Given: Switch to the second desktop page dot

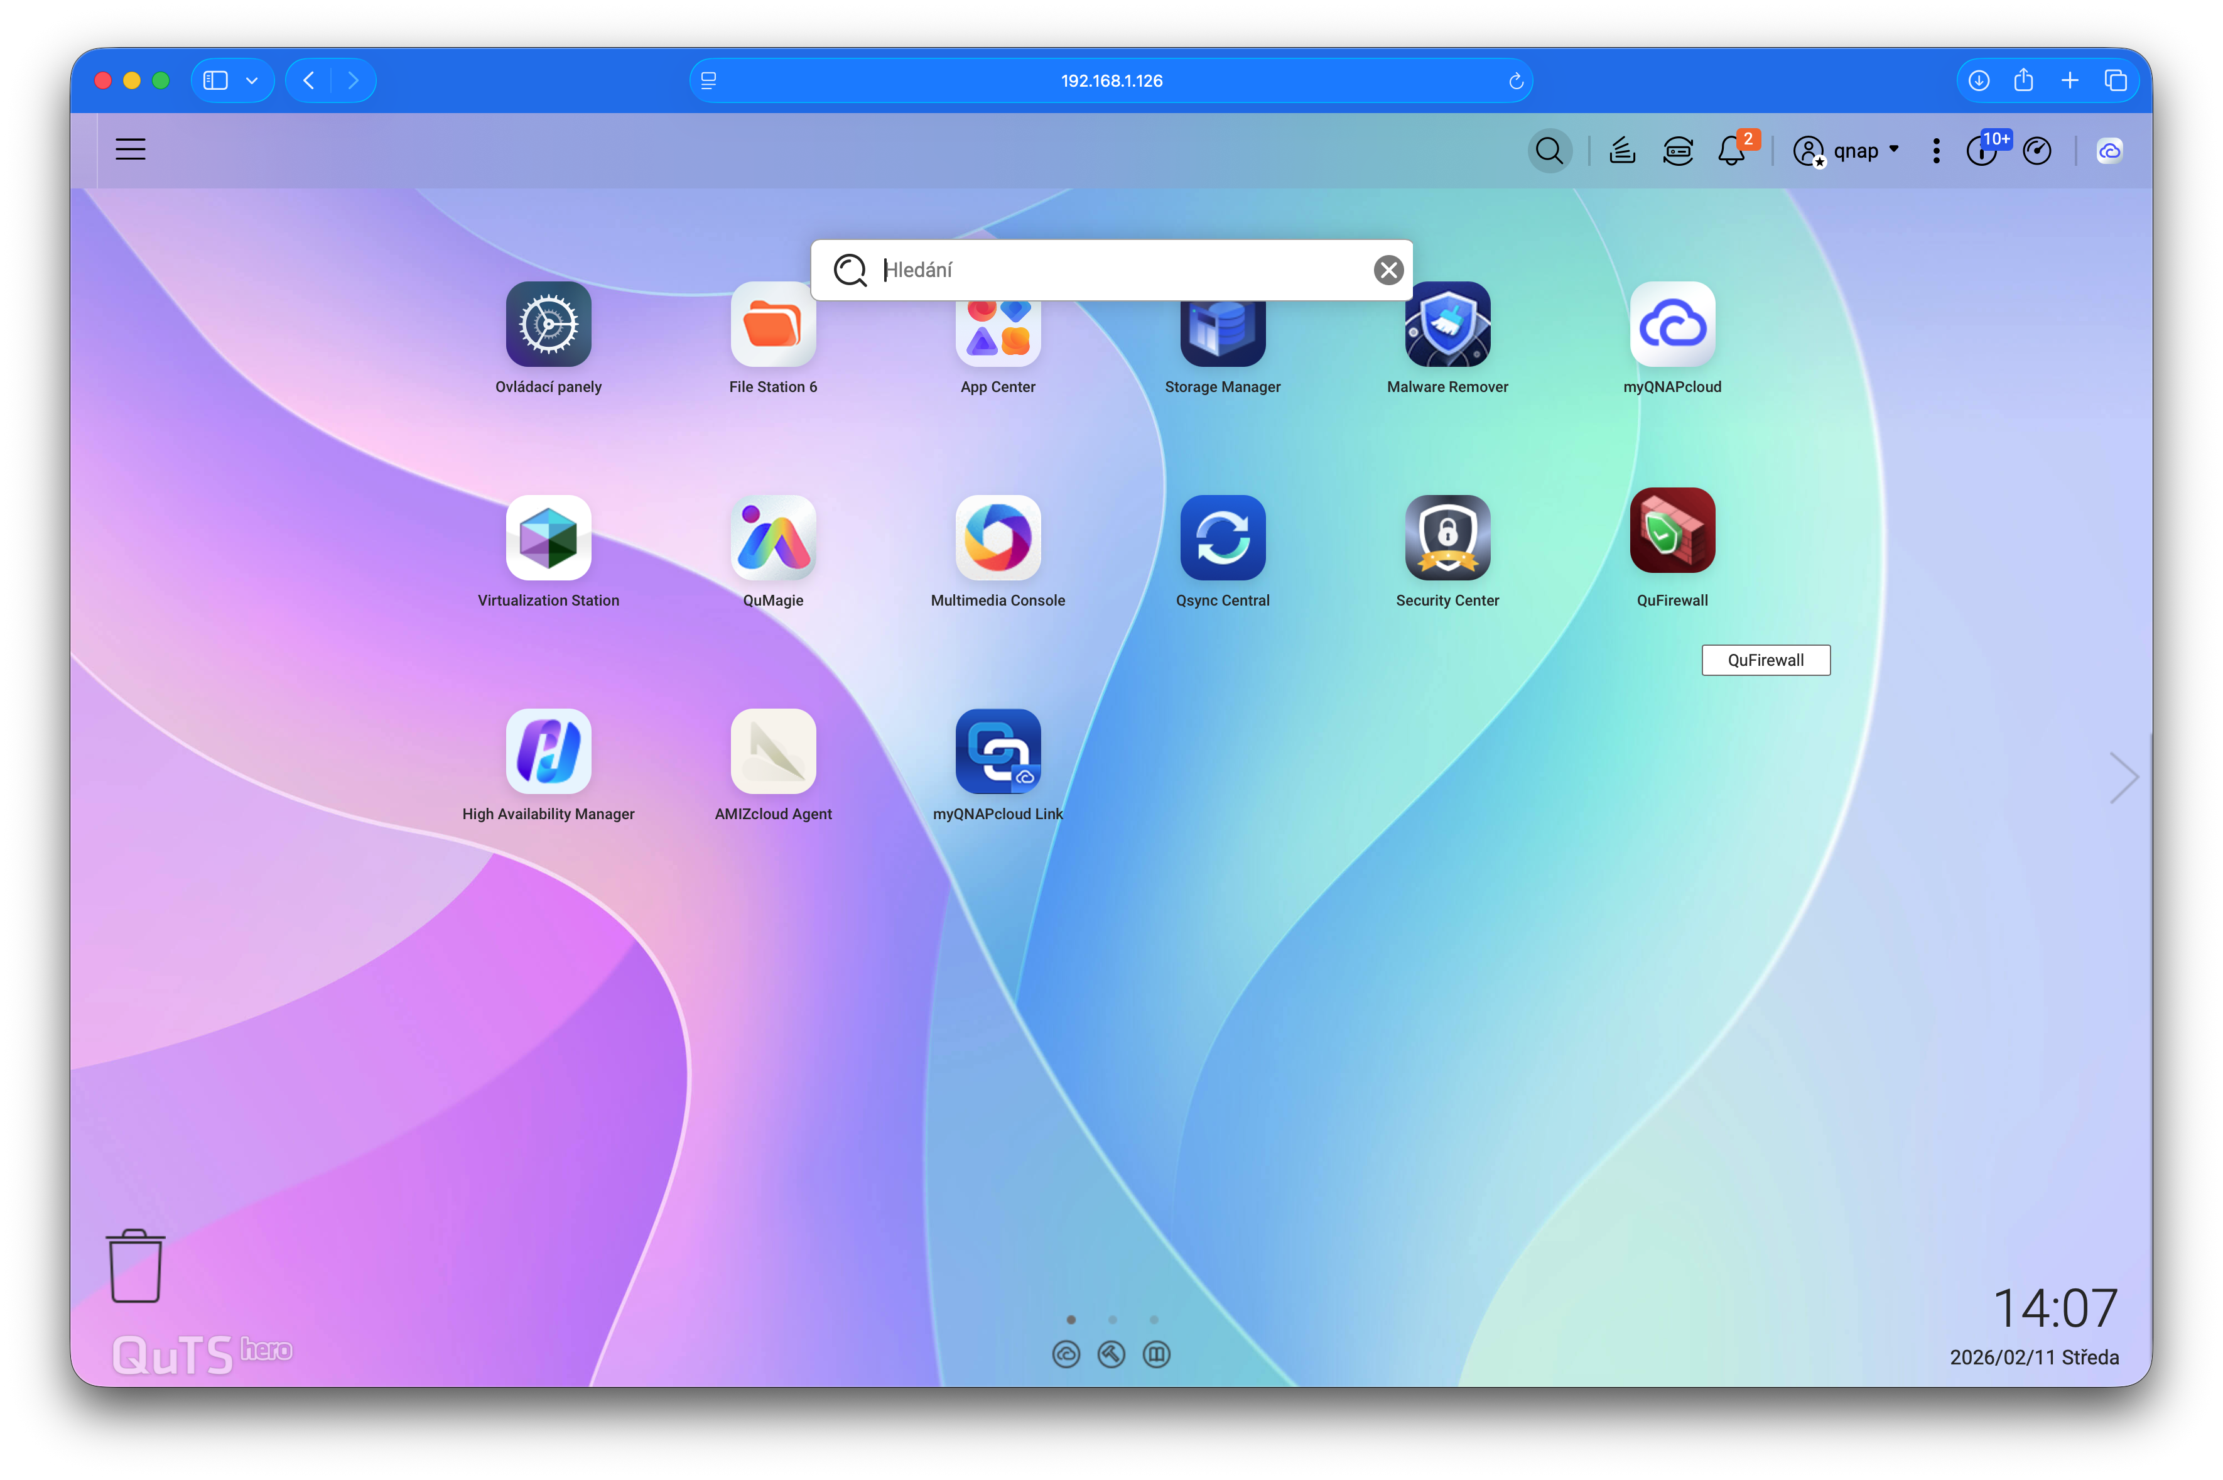Looking at the screenshot, I should point(1113,1320).
